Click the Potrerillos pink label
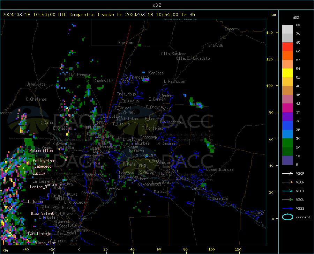314x254 pixels. (x=41, y=151)
